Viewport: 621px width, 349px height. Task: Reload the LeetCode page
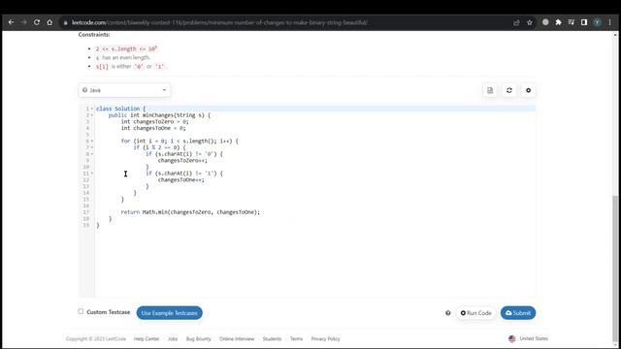click(37, 22)
